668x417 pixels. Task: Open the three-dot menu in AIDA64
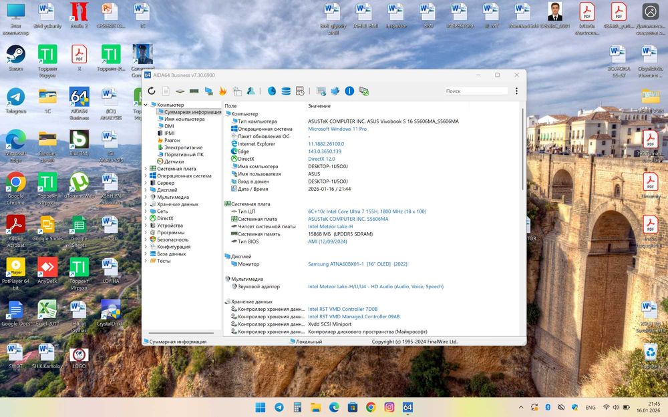pos(516,91)
